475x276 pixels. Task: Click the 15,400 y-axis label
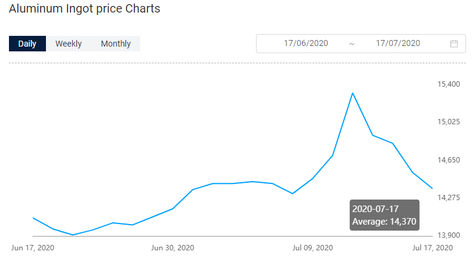[x=449, y=84]
